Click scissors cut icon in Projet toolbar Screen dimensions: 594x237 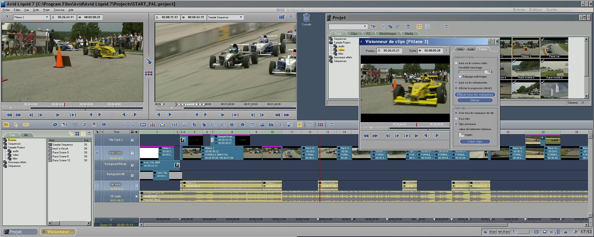pos(383,27)
